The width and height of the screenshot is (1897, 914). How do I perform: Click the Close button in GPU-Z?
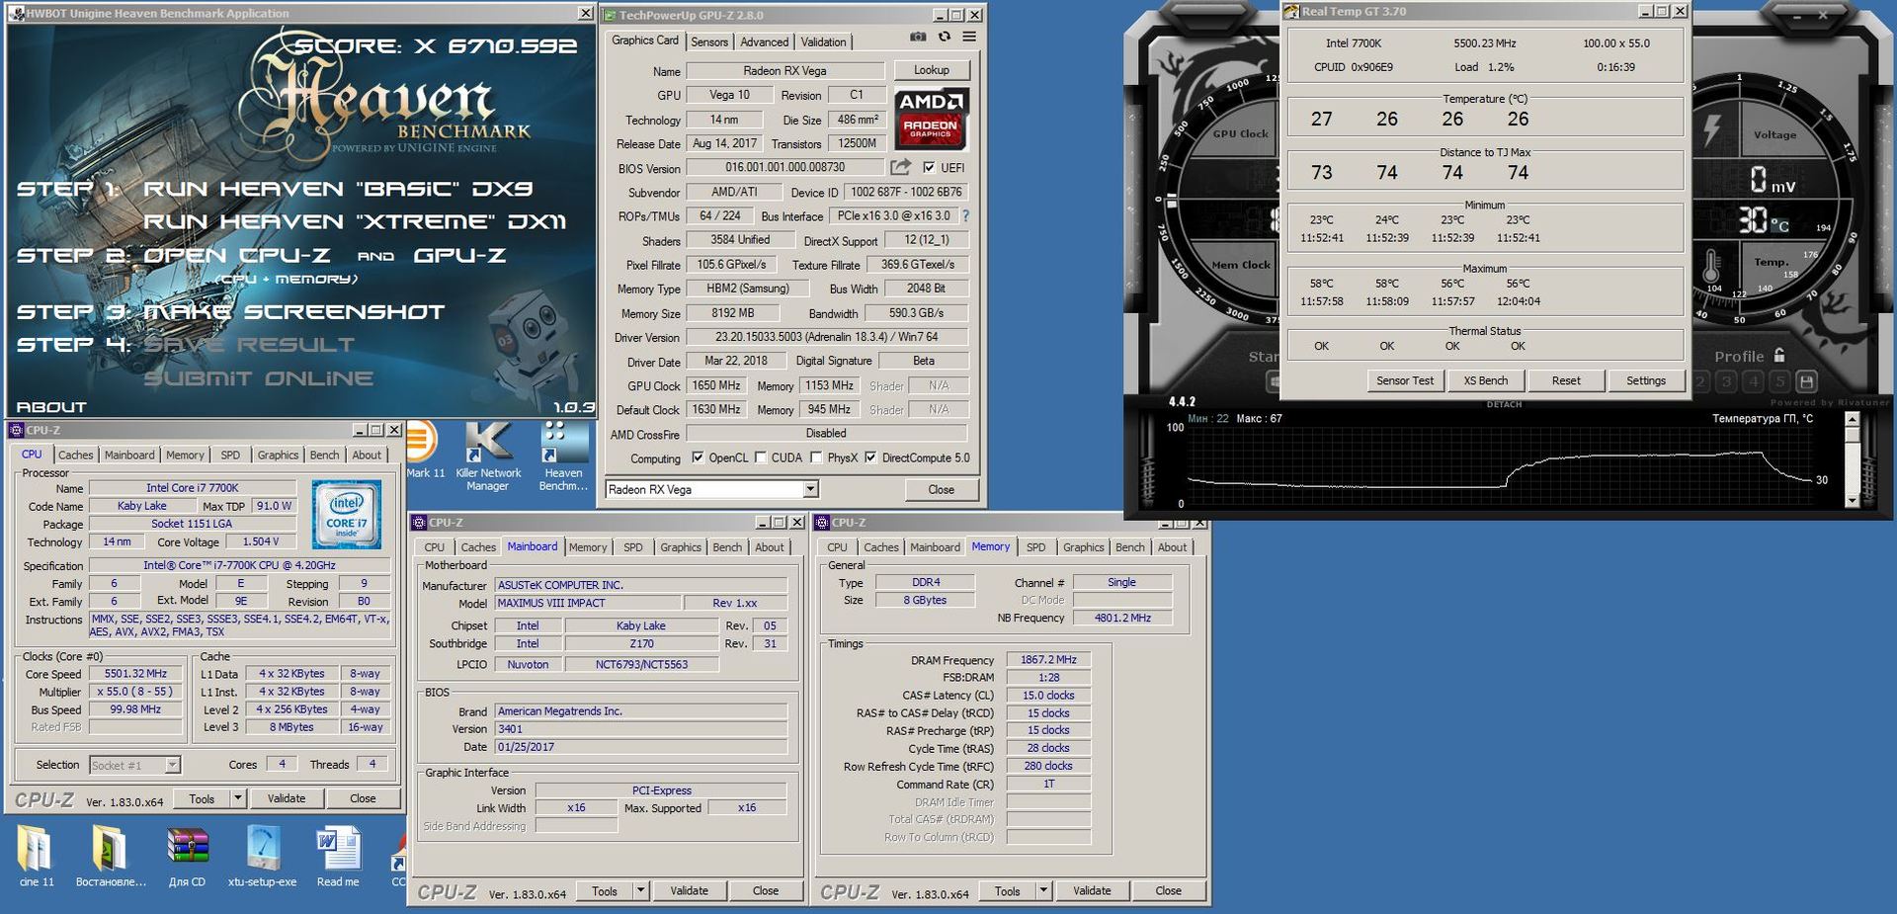tap(941, 489)
